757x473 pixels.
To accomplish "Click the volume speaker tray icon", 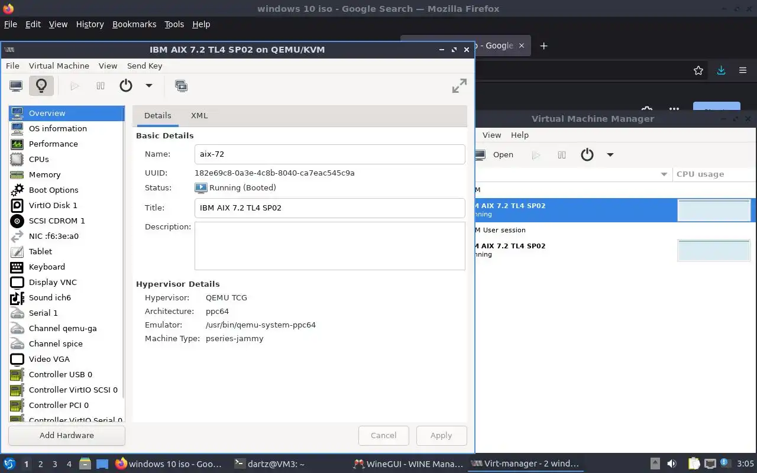I will (672, 464).
